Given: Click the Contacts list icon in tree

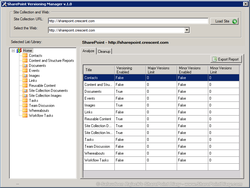Looking at the screenshot, I should click(x=25, y=55).
